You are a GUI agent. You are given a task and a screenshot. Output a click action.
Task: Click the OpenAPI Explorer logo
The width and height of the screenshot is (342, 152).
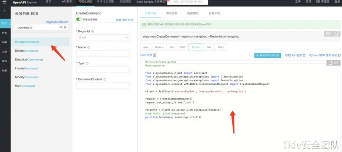[x=25, y=2]
